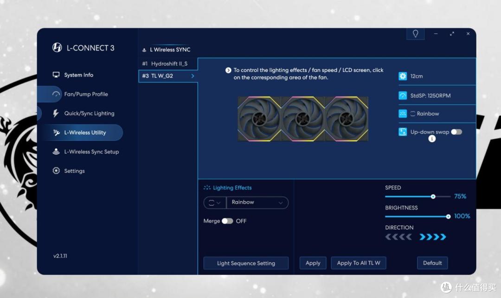
Task: Click the left fan in the preview
Action: coord(259,119)
